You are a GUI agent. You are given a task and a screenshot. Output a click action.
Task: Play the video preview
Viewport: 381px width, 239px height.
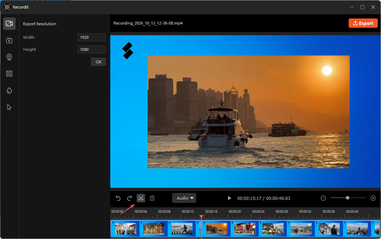coord(229,198)
